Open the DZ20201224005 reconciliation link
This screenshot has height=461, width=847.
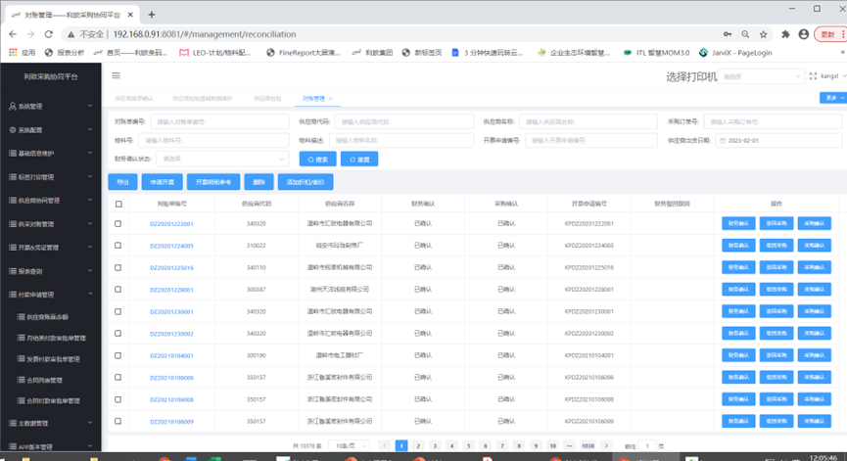[x=171, y=246]
